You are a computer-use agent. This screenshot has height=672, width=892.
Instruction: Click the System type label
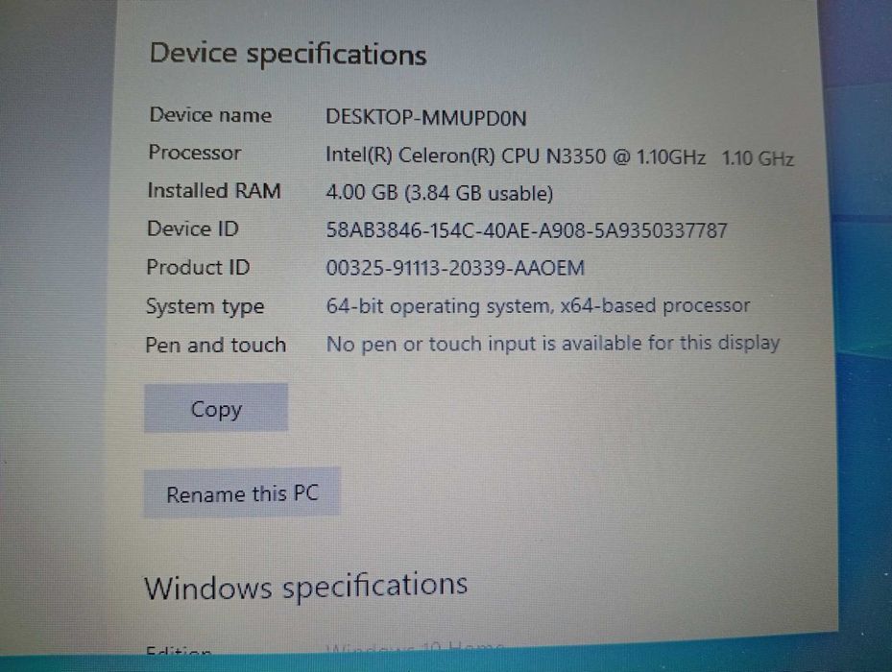coord(205,306)
